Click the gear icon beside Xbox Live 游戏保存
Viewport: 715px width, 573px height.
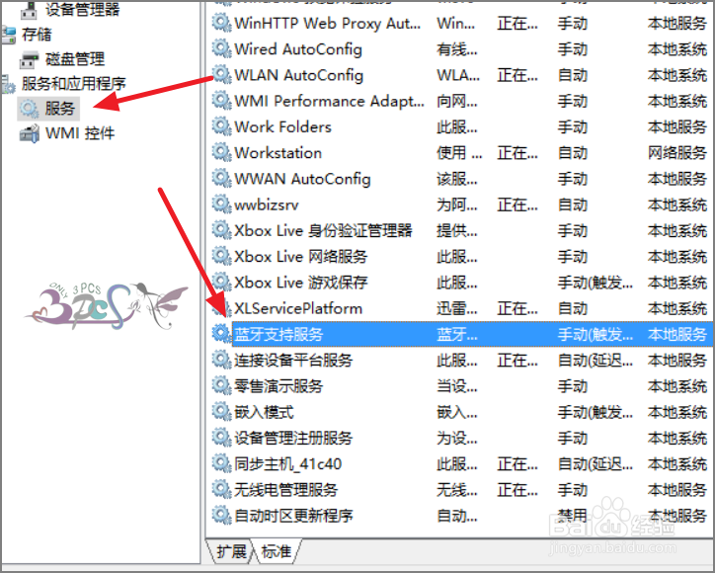tap(221, 283)
